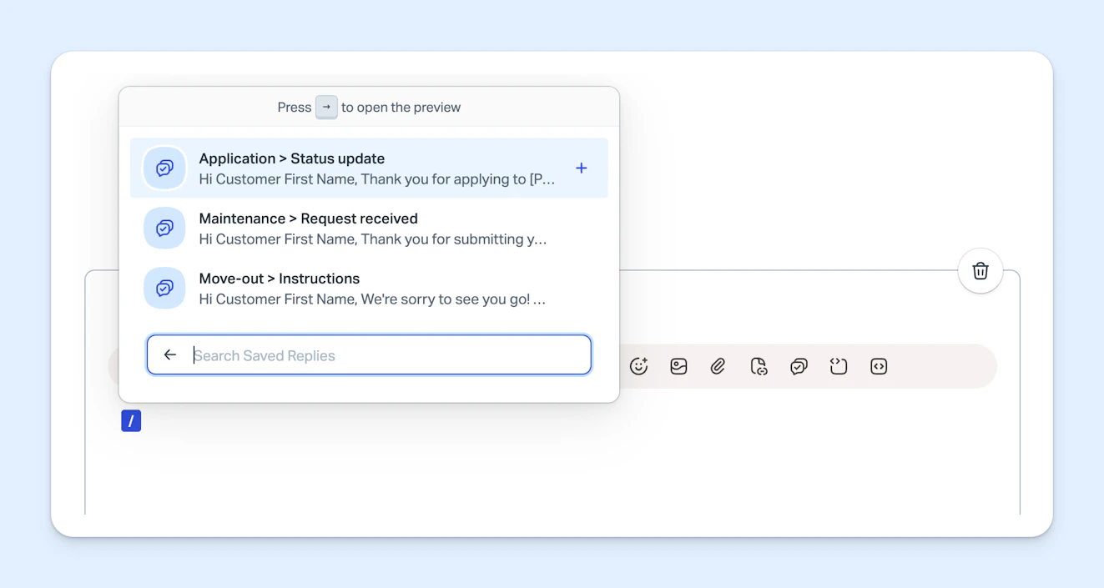Screen dimensions: 1104x588
Task: Add 'Application > Status update' with the plus
Action: 581,168
